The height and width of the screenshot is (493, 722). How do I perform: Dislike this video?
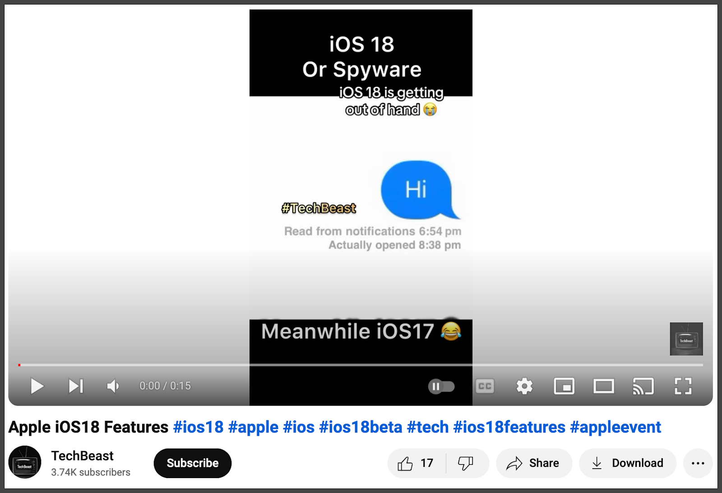coord(467,463)
